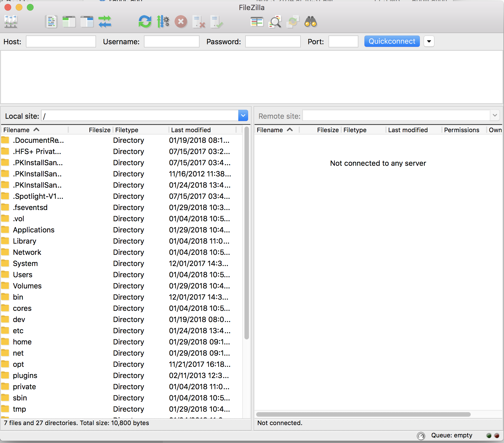Toggle the message log display
Screen dimensions: 504x443
pyautogui.click(x=51, y=22)
